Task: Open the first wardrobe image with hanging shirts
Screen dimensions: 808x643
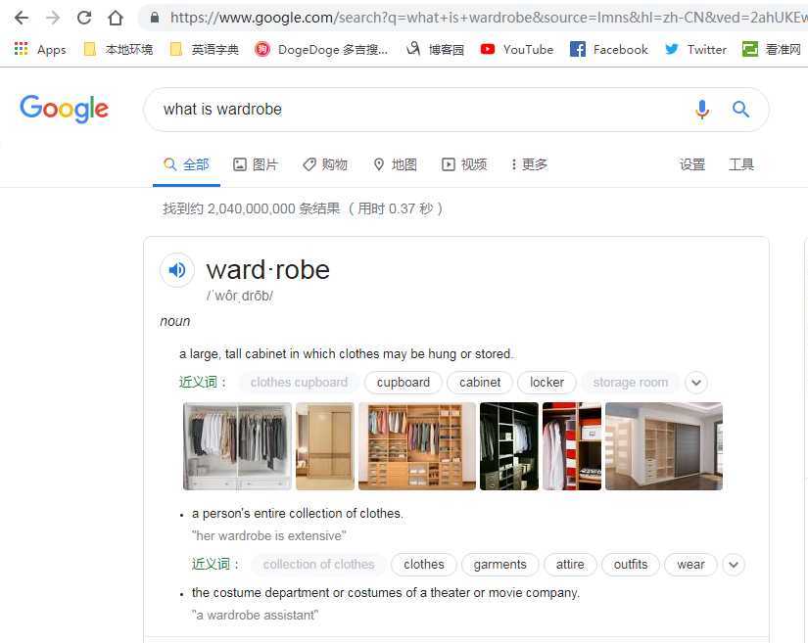Action: coord(237,446)
